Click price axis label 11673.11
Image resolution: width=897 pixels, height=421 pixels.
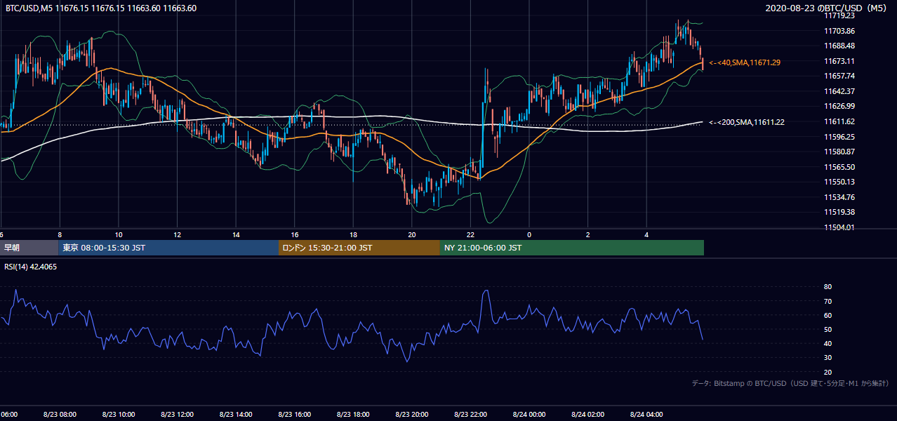(x=839, y=61)
